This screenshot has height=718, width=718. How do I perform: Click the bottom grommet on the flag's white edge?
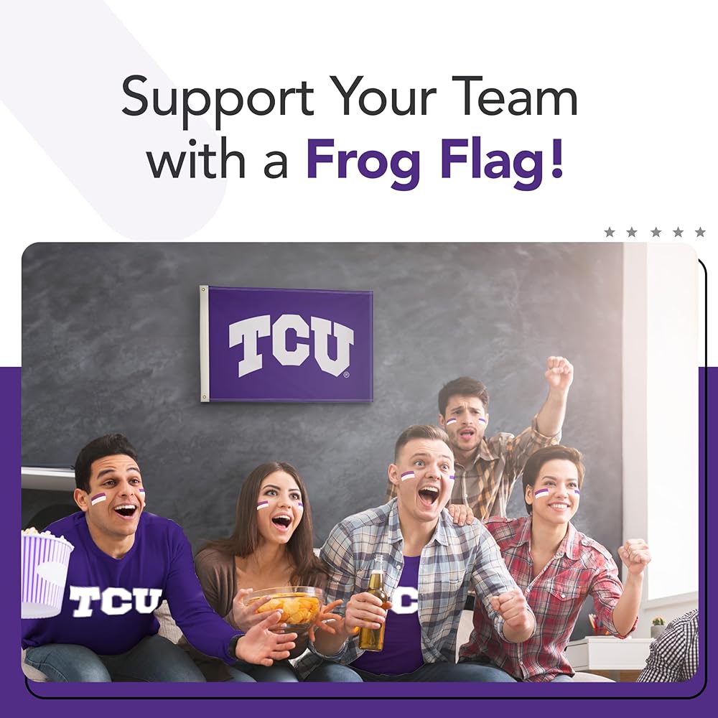pos(204,398)
